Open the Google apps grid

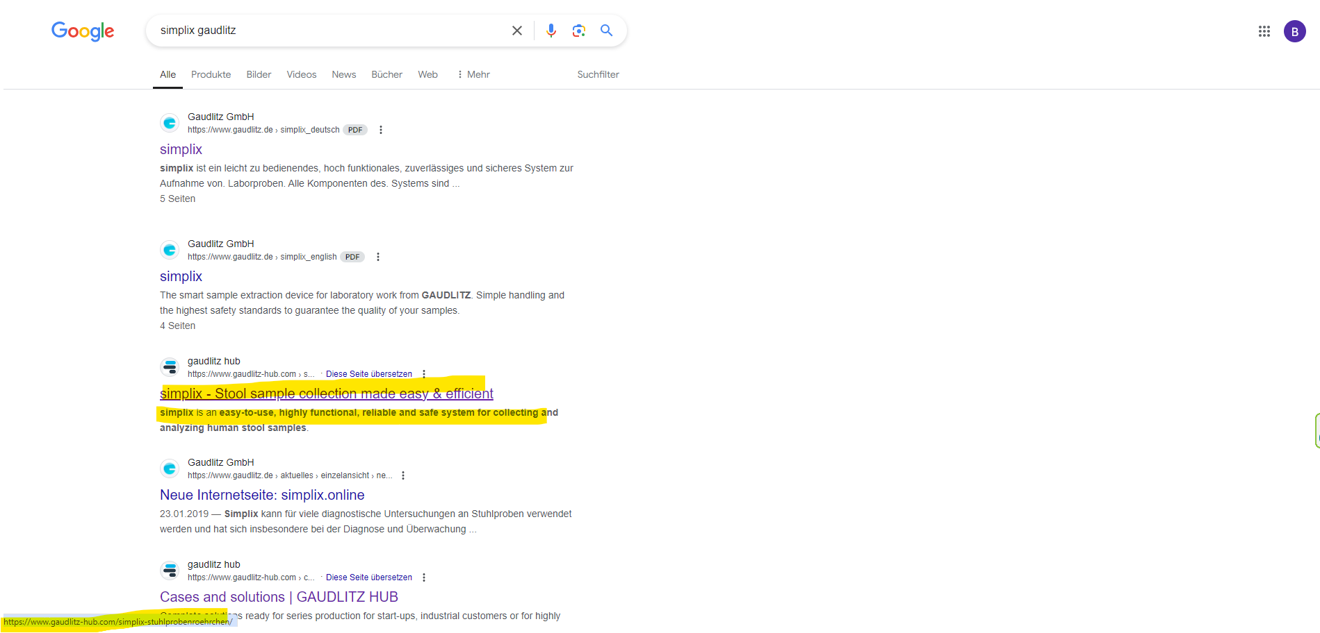click(x=1264, y=31)
